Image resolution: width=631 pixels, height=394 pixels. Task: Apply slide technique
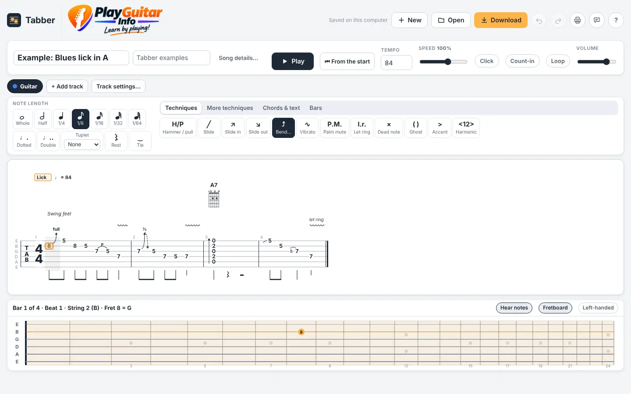coord(209,127)
